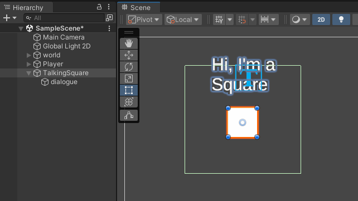Viewport: 358px width, 201px height.
Task: Click the square's center pivot circle
Action: coord(243,122)
